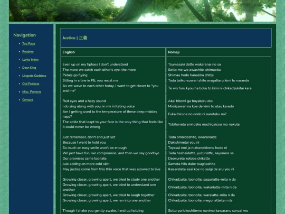Click "Chikadzuite, toonoite, meguriatteita n da"
Screen dimensions: 285x214
pyautogui.click(x=200, y=200)
